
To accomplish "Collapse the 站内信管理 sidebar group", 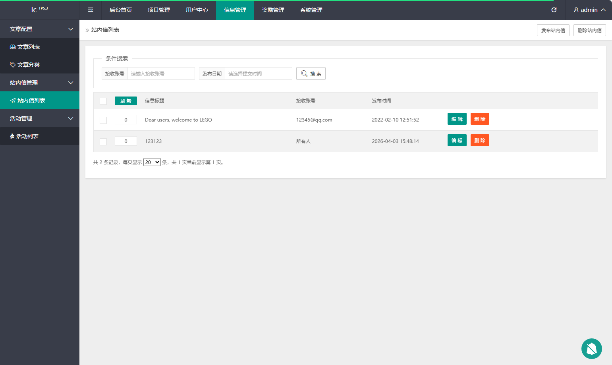I will 40,83.
